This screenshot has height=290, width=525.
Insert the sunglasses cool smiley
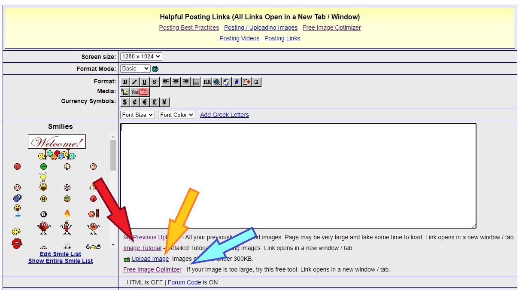click(x=43, y=198)
